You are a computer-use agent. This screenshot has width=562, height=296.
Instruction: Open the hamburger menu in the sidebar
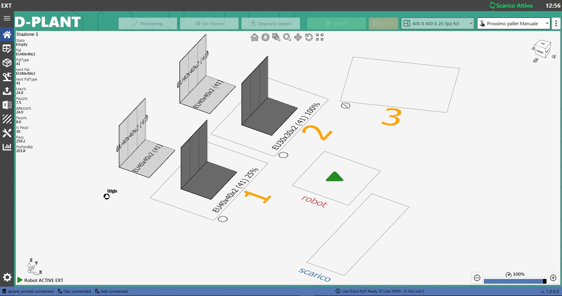click(7, 18)
